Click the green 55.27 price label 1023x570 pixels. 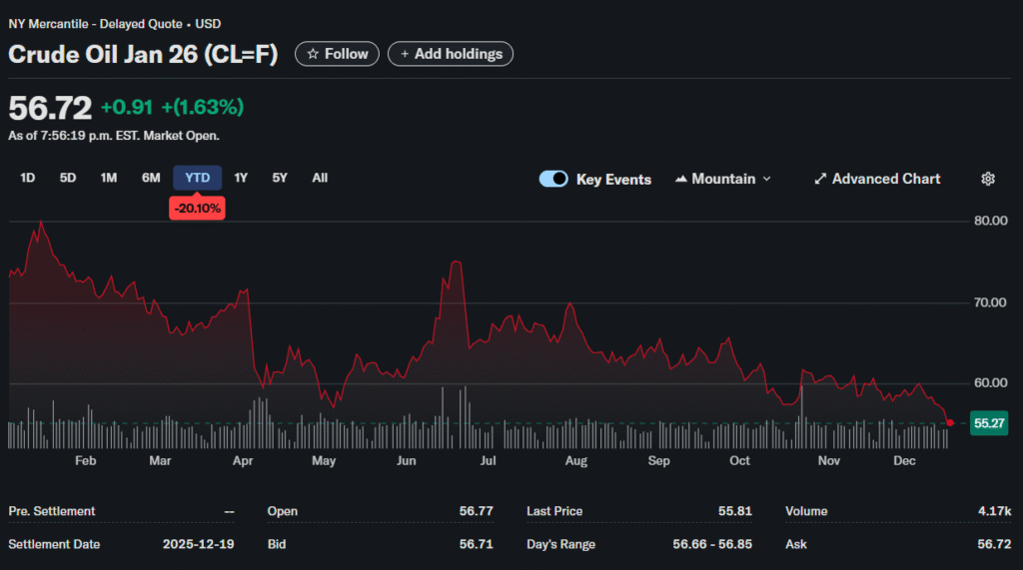tap(989, 423)
